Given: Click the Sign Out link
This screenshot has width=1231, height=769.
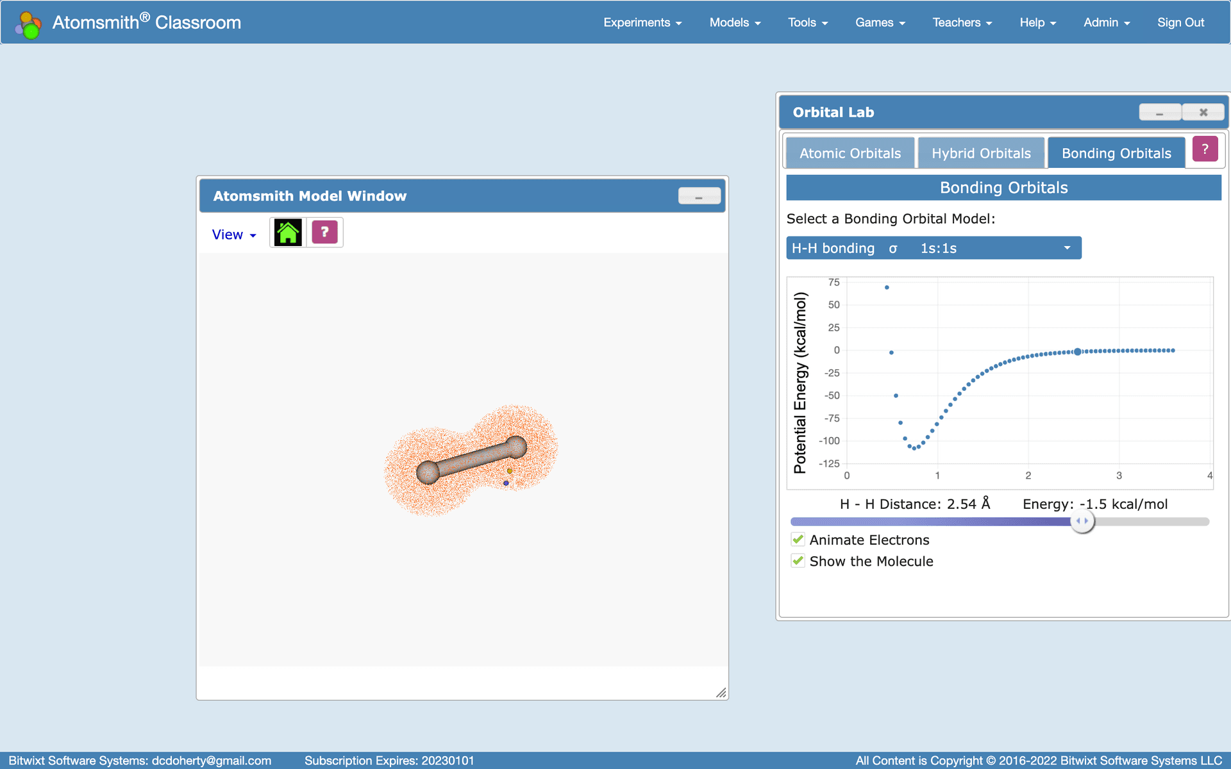Looking at the screenshot, I should 1180,22.
